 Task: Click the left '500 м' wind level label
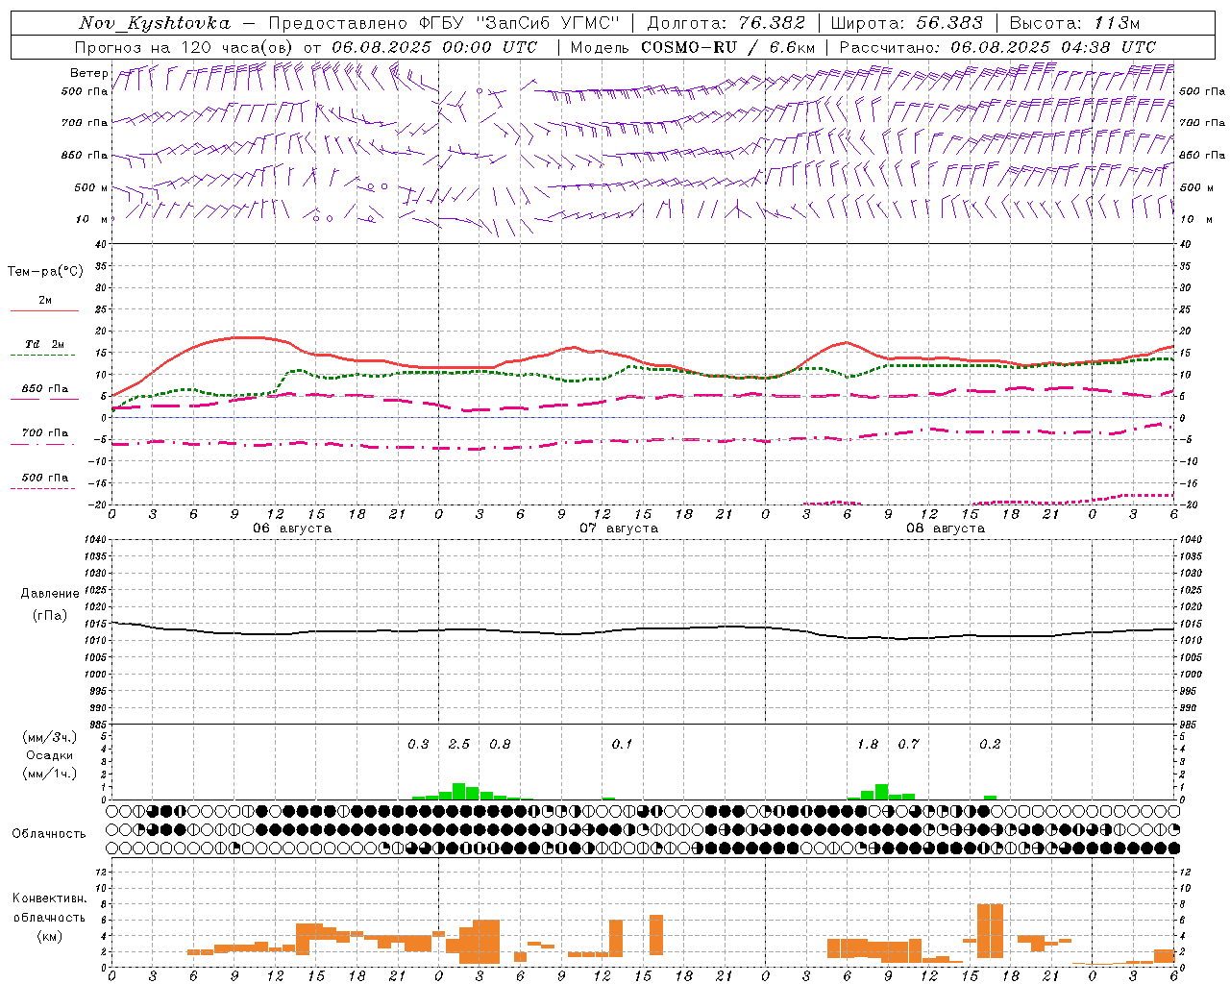[91, 187]
